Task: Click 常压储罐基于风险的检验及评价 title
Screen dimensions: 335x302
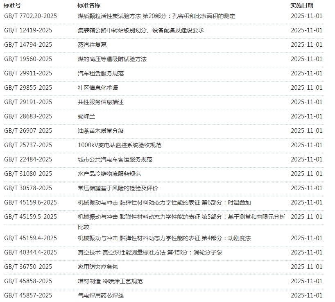Action: [x=118, y=188]
